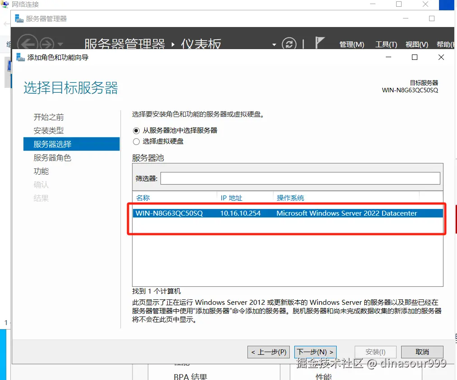This screenshot has width=457, height=380.
Task: Click Server Manager back navigation arrow
Action: 27,44
